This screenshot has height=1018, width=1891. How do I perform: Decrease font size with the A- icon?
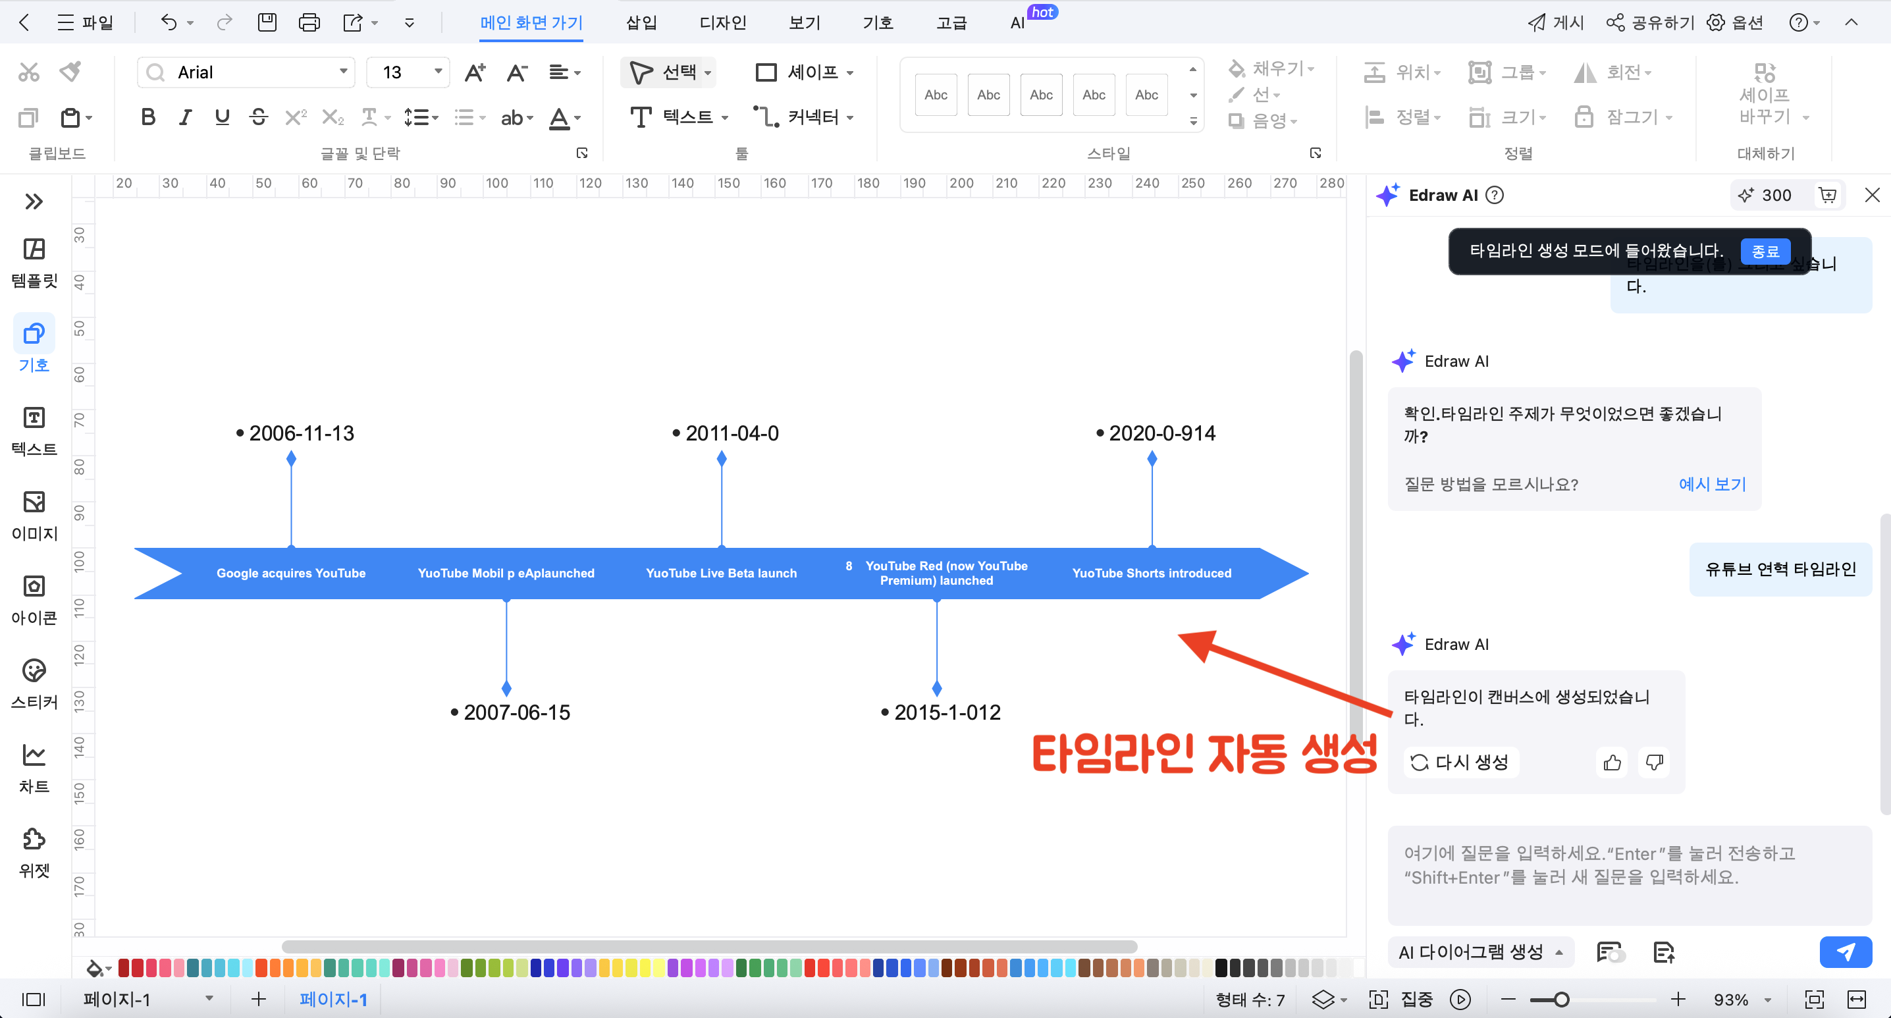point(517,72)
